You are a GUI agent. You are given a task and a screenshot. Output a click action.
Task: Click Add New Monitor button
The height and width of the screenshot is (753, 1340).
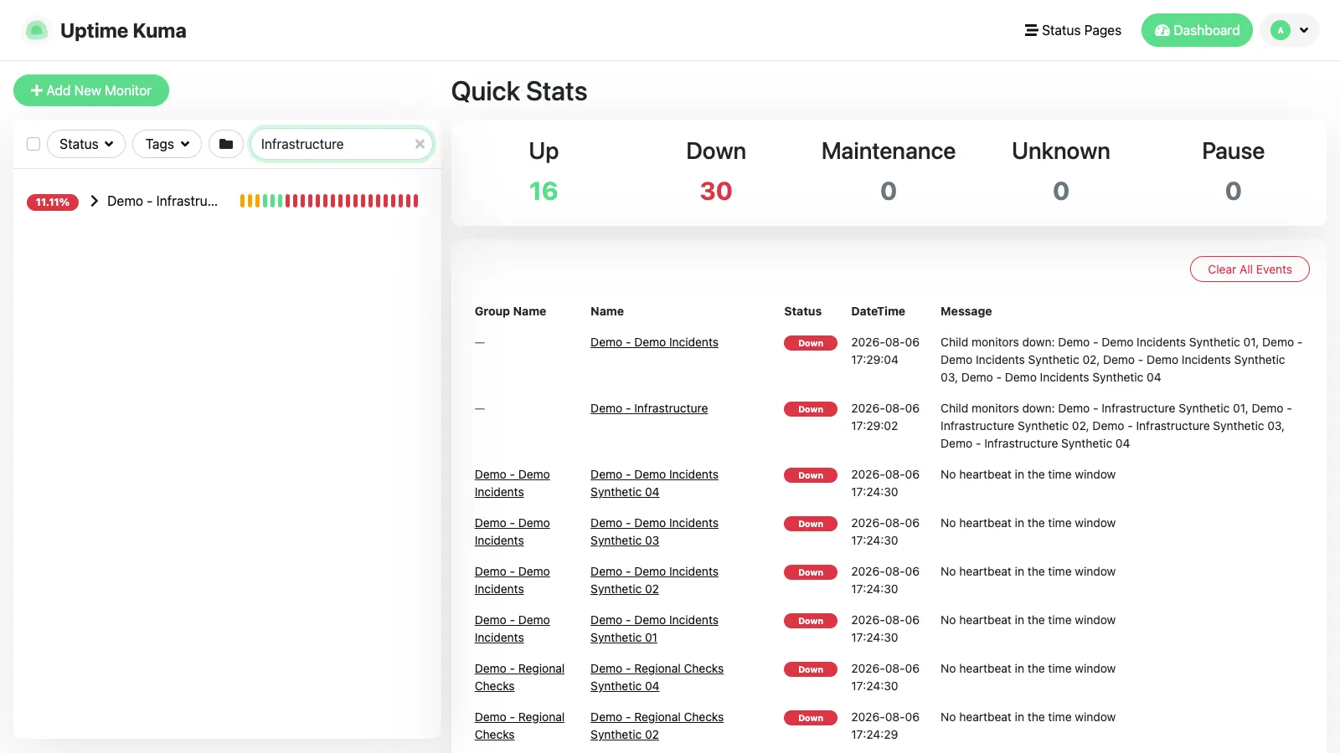[91, 90]
